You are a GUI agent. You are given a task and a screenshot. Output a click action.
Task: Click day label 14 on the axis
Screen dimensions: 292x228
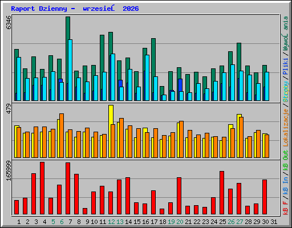pyautogui.click(x=128, y=222)
